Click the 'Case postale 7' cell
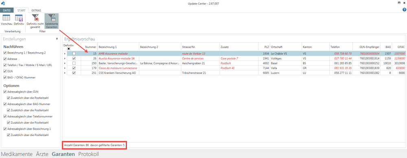The width and height of the screenshot is (407, 158). coord(239,58)
